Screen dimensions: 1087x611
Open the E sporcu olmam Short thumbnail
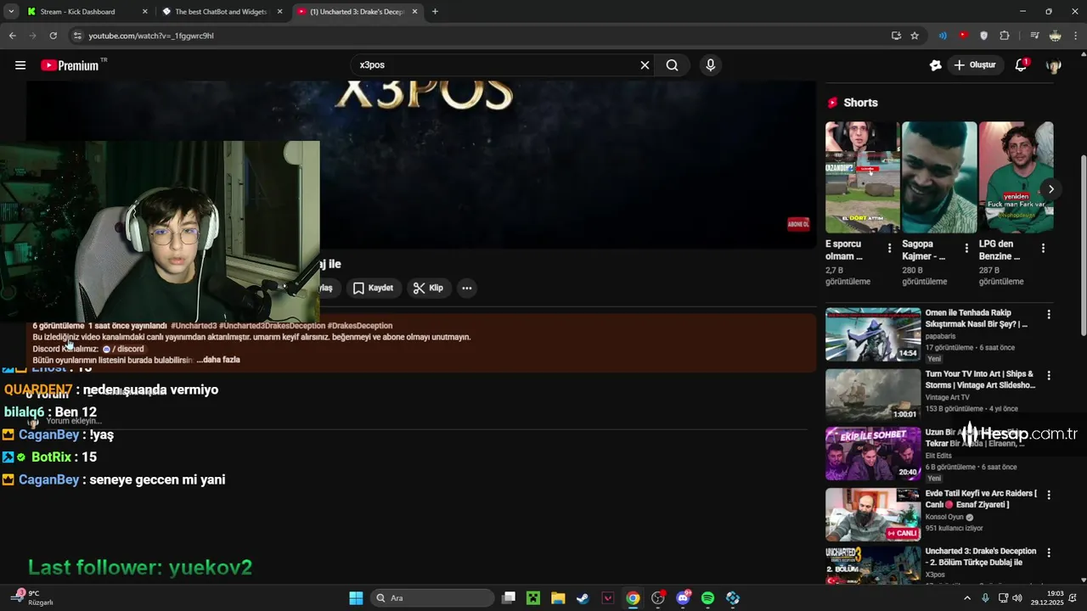(862, 177)
